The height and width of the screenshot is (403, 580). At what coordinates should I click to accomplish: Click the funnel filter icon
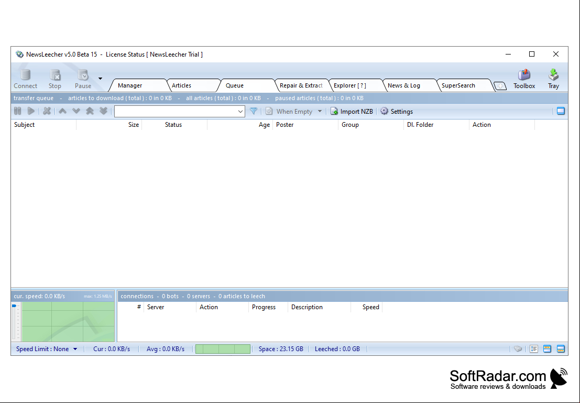pyautogui.click(x=254, y=111)
